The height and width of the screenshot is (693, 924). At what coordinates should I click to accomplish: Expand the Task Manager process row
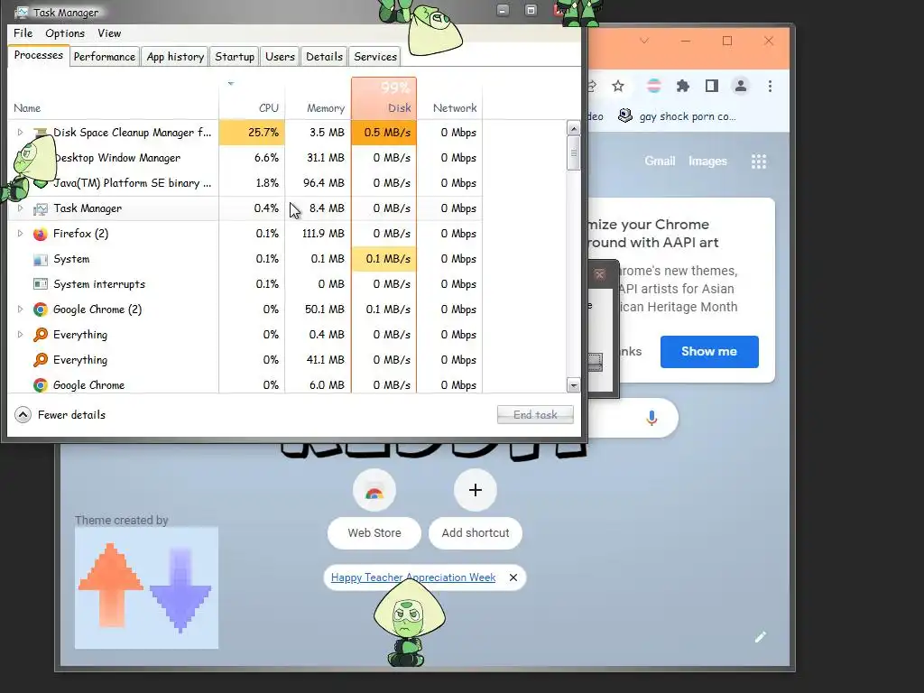[20, 208]
